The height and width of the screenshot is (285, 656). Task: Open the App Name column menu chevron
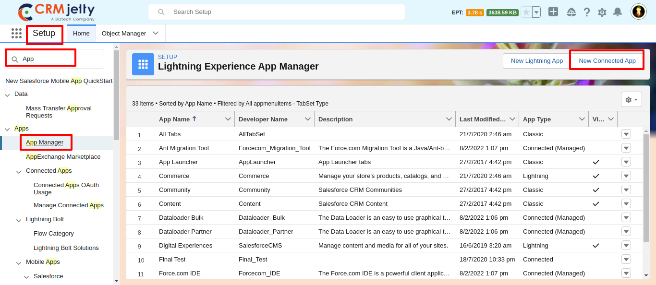228,119
